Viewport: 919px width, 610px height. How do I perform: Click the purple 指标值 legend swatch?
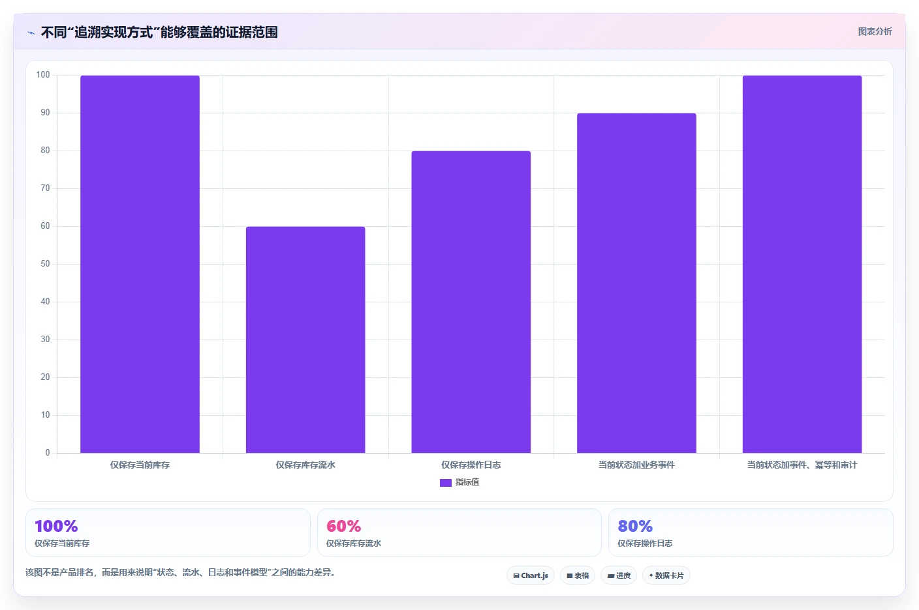tap(446, 483)
